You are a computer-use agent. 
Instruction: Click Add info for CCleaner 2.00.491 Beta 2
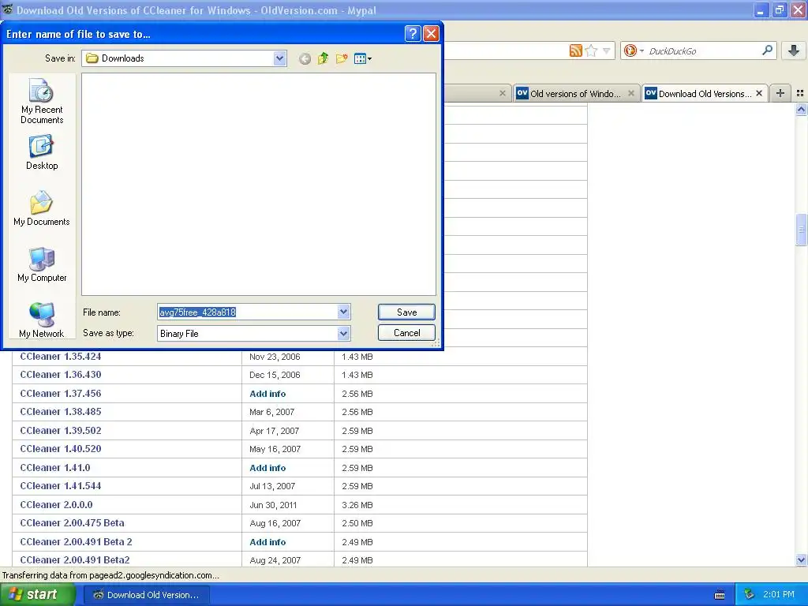click(267, 542)
